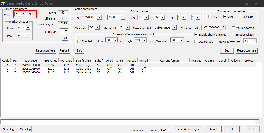This screenshot has width=264, height=133.
Task: Click the SR range column header
Action: [x=31, y=61]
